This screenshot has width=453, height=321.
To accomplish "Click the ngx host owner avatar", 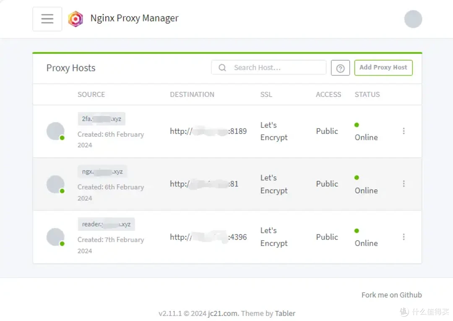I will click(55, 184).
